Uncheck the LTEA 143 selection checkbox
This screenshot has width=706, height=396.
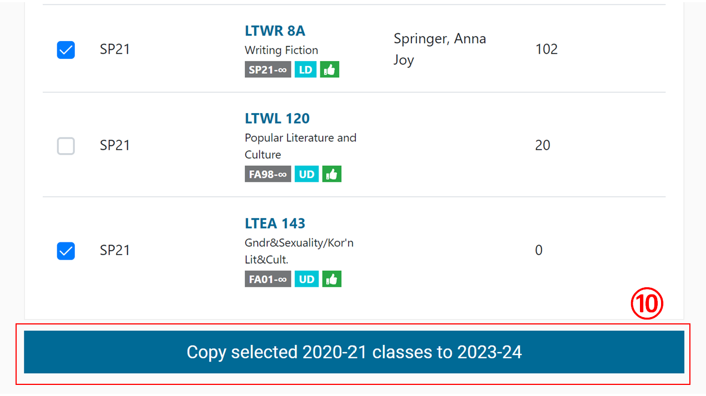(x=65, y=251)
